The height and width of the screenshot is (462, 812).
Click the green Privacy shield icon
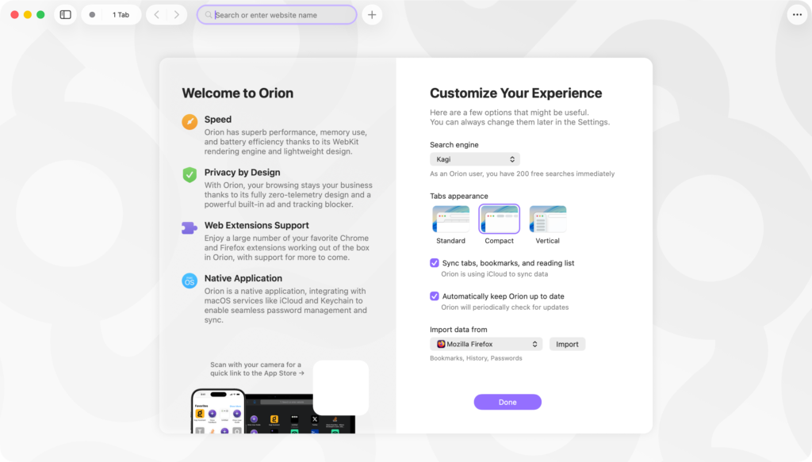190,174
